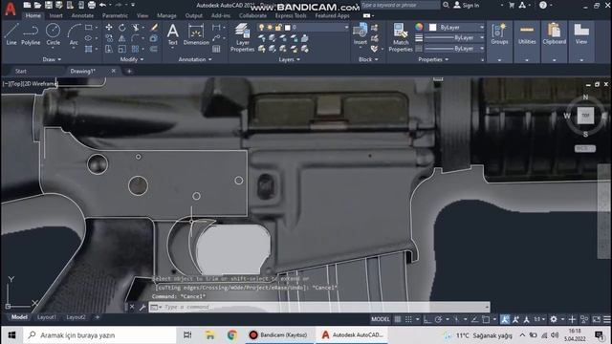Image resolution: width=612 pixels, height=344 pixels.
Task: Select the Copy tool in Modify panel
Action: click(x=109, y=38)
